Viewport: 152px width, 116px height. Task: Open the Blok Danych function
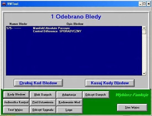pos(43,95)
